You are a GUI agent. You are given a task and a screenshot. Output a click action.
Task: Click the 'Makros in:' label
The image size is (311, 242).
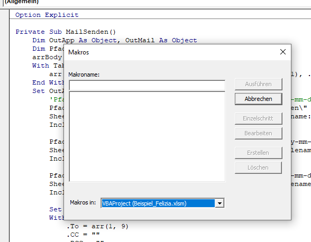83,202
